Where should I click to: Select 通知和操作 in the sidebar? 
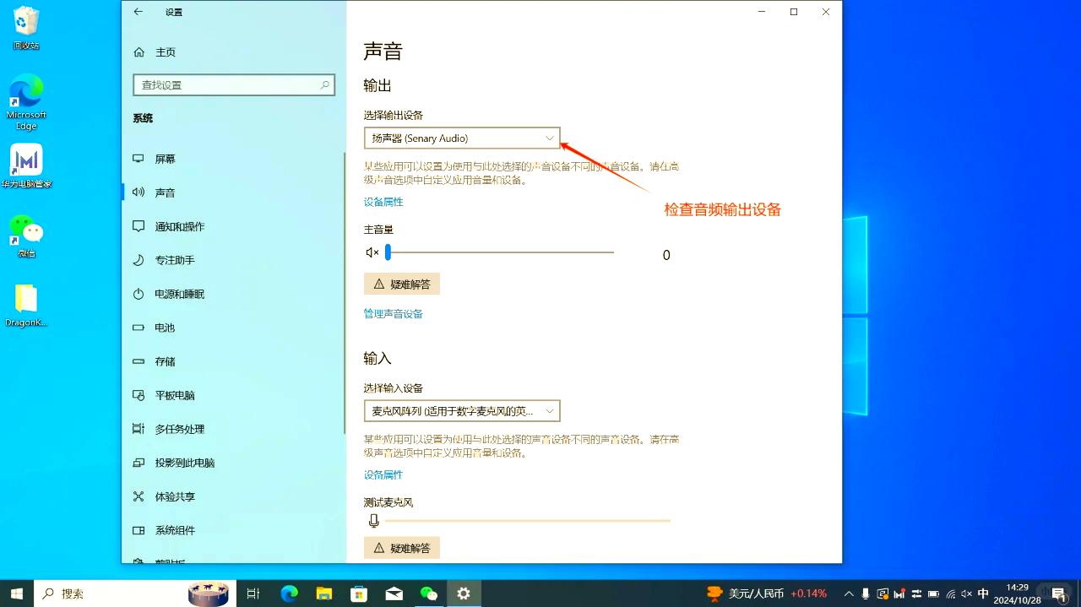[179, 226]
